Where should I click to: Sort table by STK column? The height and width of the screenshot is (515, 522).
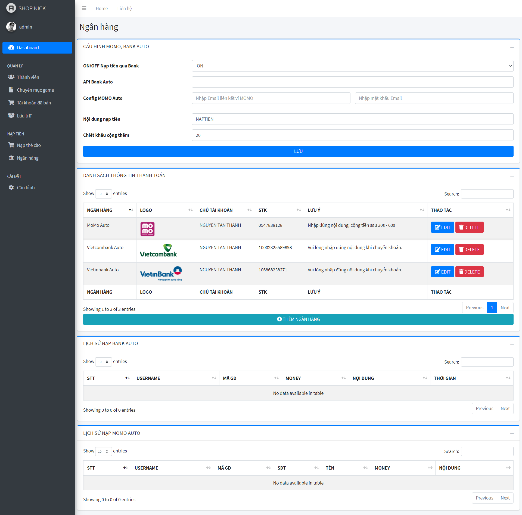[279, 210]
